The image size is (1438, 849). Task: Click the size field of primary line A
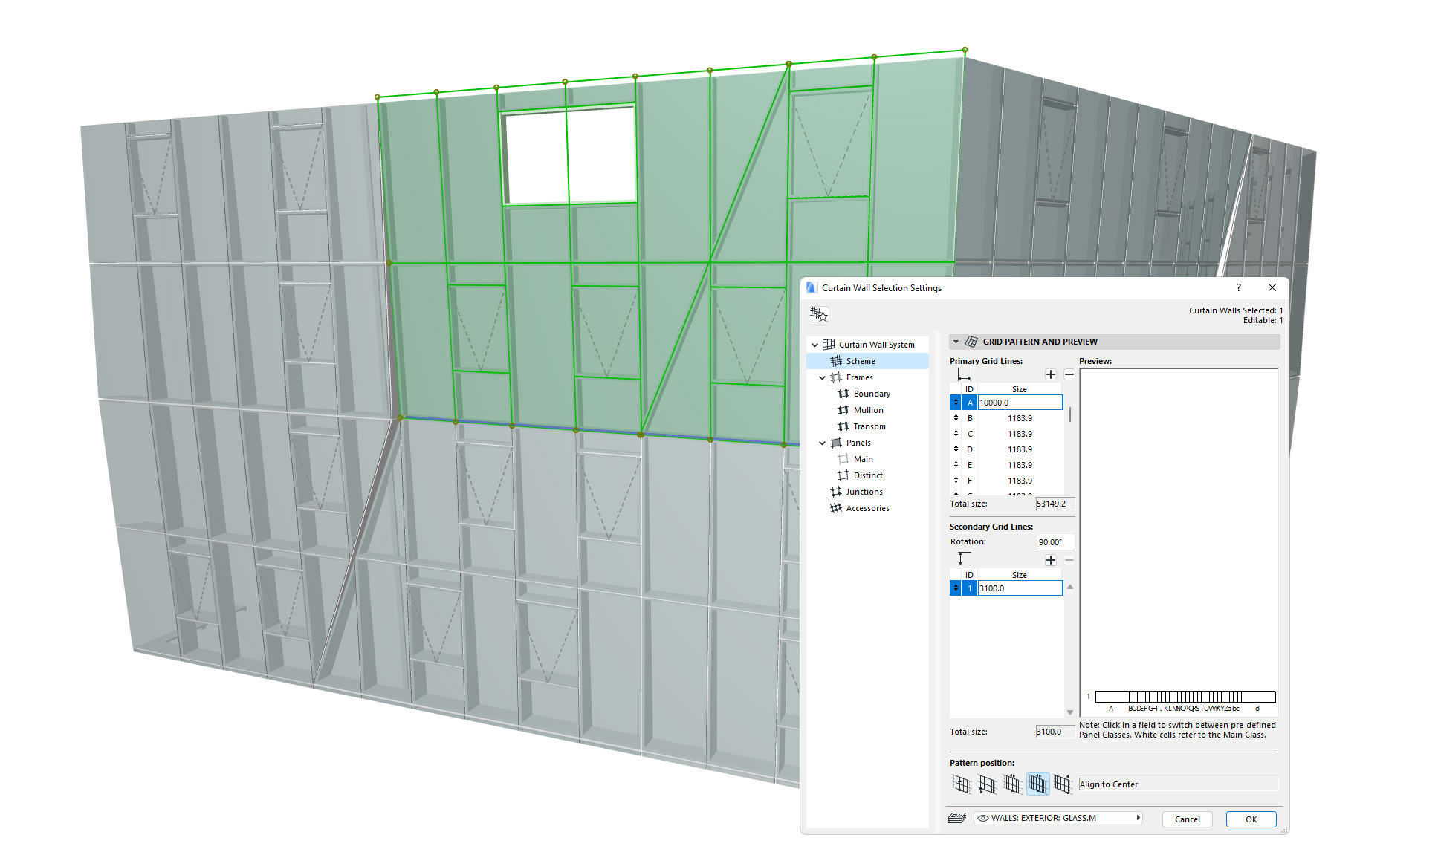point(1020,403)
